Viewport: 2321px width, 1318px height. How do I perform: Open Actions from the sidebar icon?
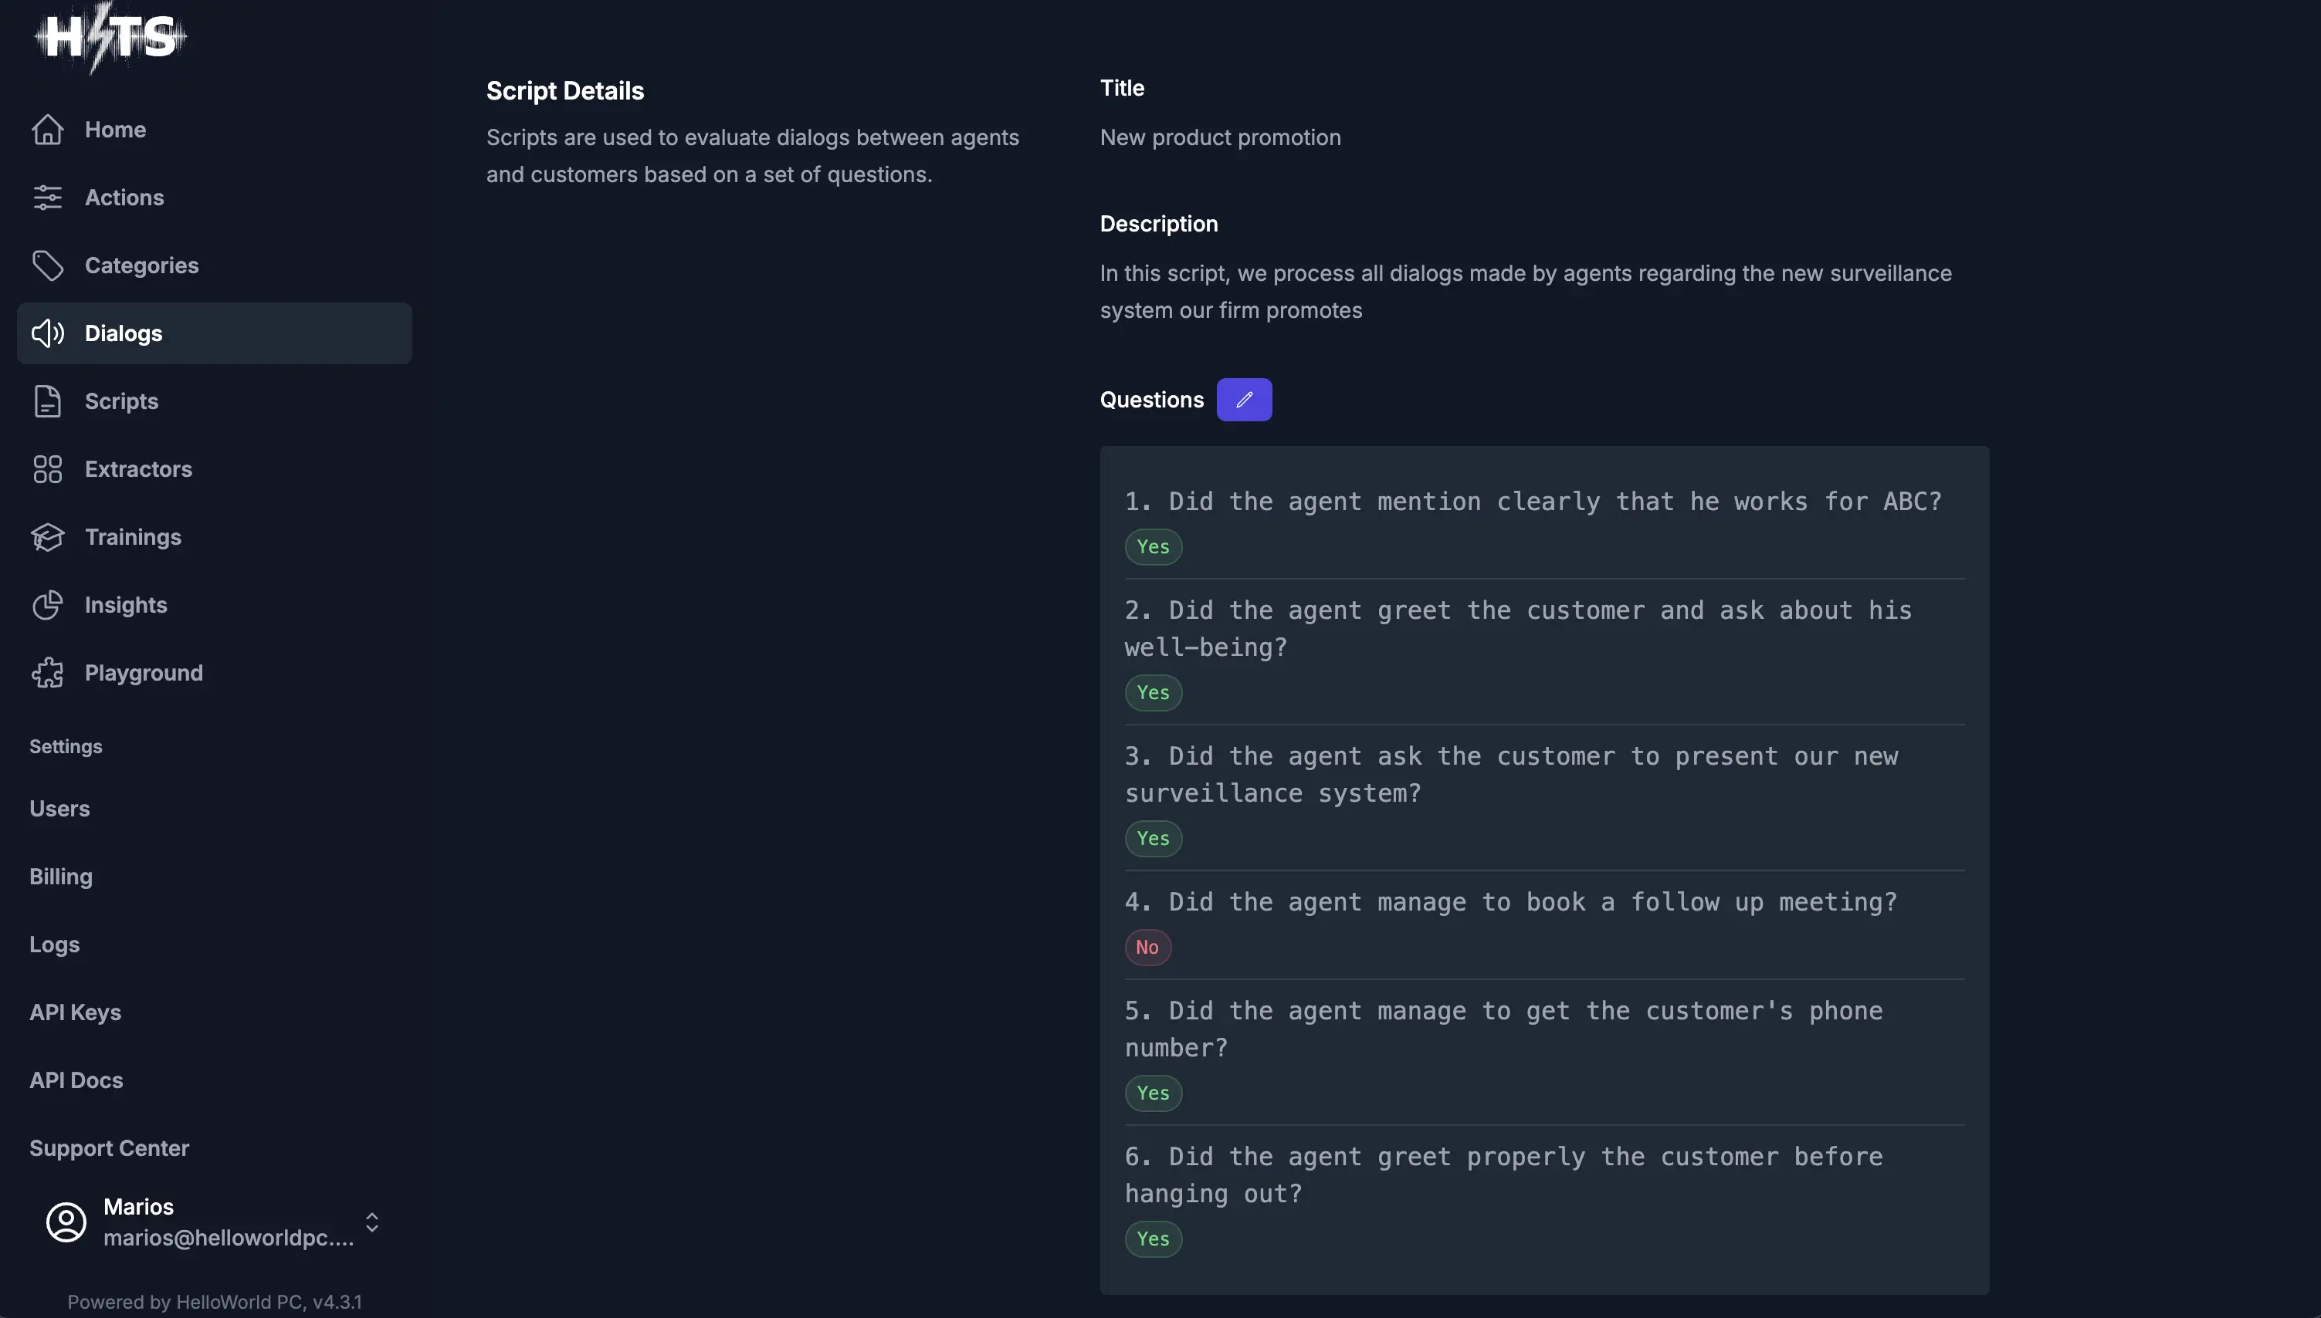click(x=48, y=198)
